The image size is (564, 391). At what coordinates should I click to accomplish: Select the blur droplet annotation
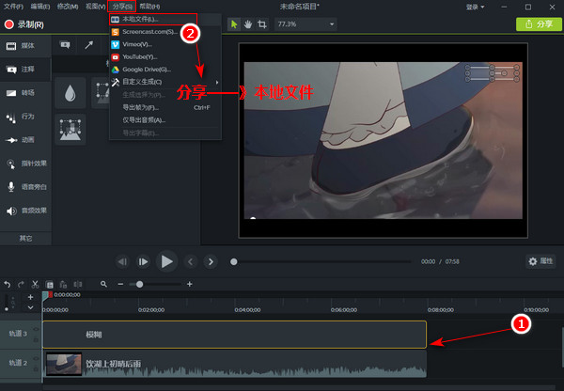pyautogui.click(x=70, y=93)
